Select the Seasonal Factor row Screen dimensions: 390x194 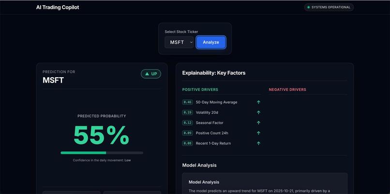(221, 123)
